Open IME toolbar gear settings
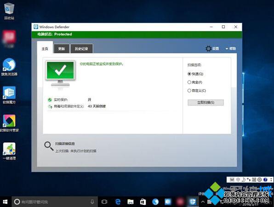Screen dimensions: 274x207 260,179
